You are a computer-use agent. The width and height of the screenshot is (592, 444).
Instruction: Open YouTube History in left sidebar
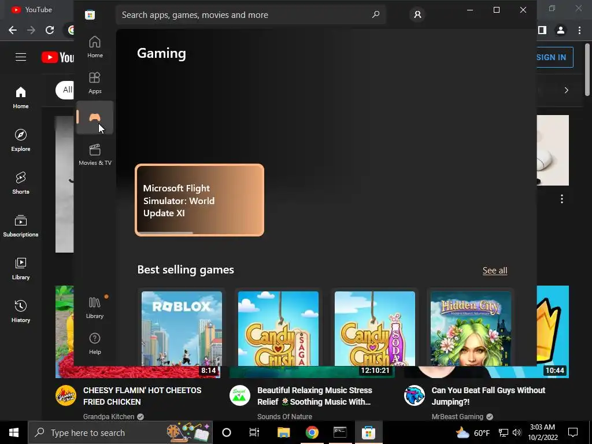[x=21, y=312]
